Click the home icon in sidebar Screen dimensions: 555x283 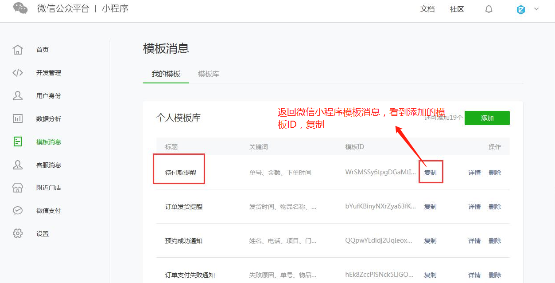[x=18, y=50]
